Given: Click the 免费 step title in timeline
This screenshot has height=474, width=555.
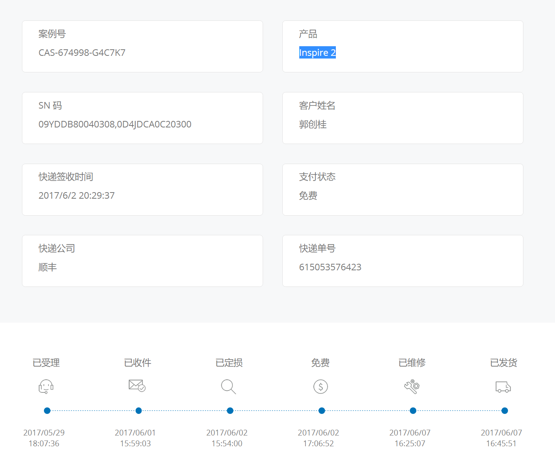Looking at the screenshot, I should (320, 363).
